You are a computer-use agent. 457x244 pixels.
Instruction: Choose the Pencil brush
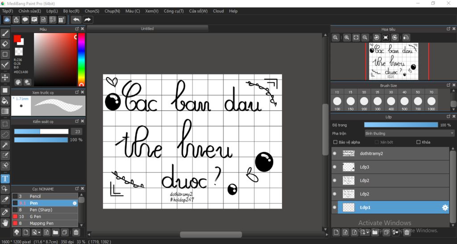coord(45,197)
